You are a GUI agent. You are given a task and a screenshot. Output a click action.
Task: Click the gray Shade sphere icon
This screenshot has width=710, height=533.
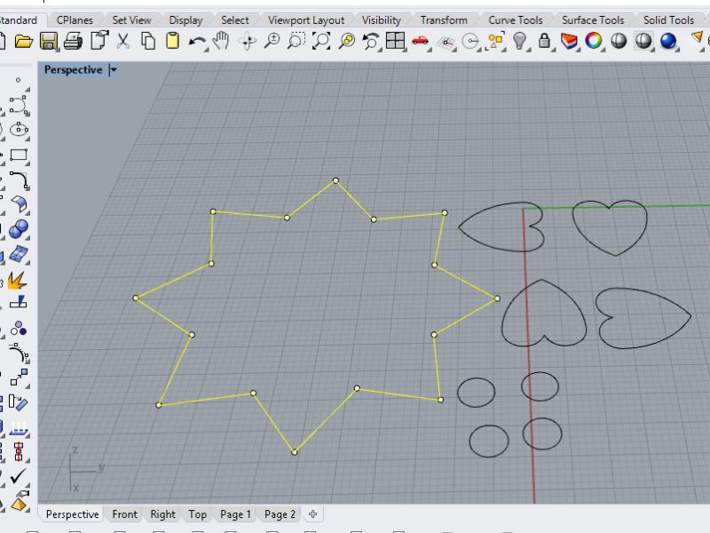pyautogui.click(x=619, y=41)
